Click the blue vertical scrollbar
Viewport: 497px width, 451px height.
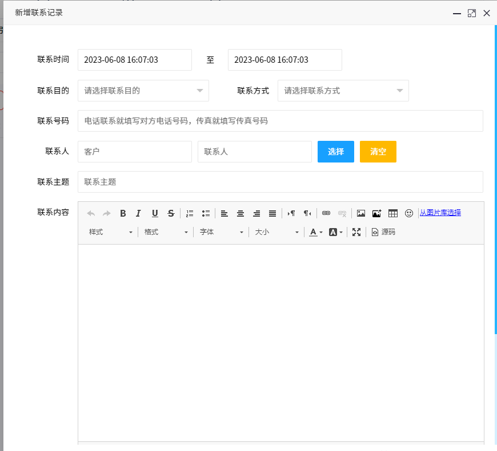click(x=496, y=180)
